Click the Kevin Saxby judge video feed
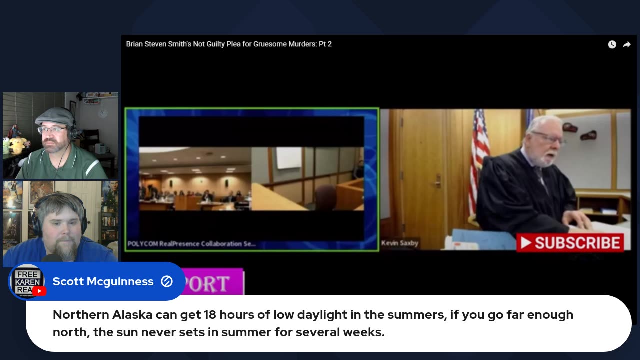640x360 pixels. click(505, 179)
